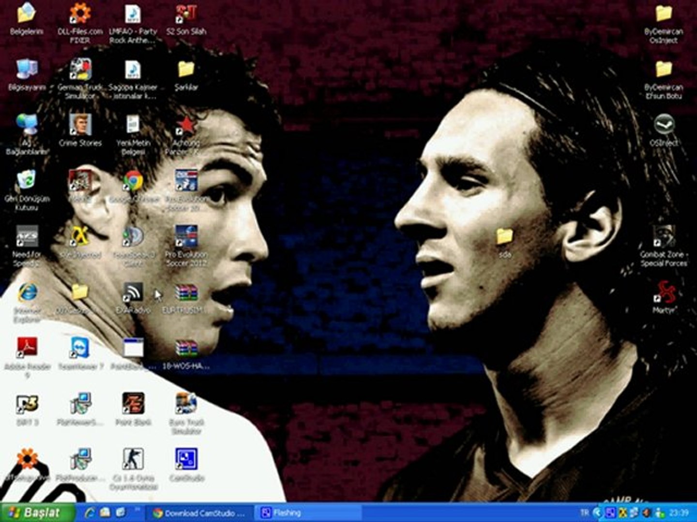
Task: Launch CamStudio from the desktop
Action: pyautogui.click(x=186, y=460)
